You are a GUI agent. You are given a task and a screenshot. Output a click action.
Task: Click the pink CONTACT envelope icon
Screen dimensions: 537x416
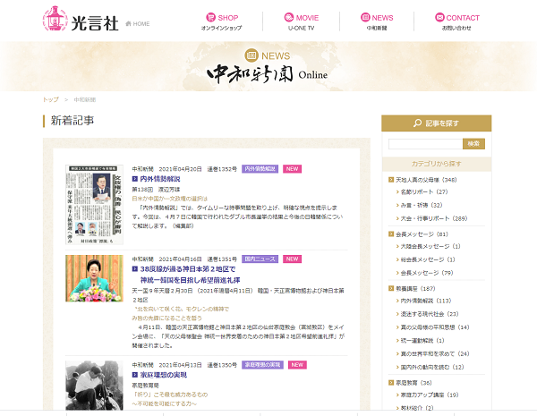click(439, 17)
